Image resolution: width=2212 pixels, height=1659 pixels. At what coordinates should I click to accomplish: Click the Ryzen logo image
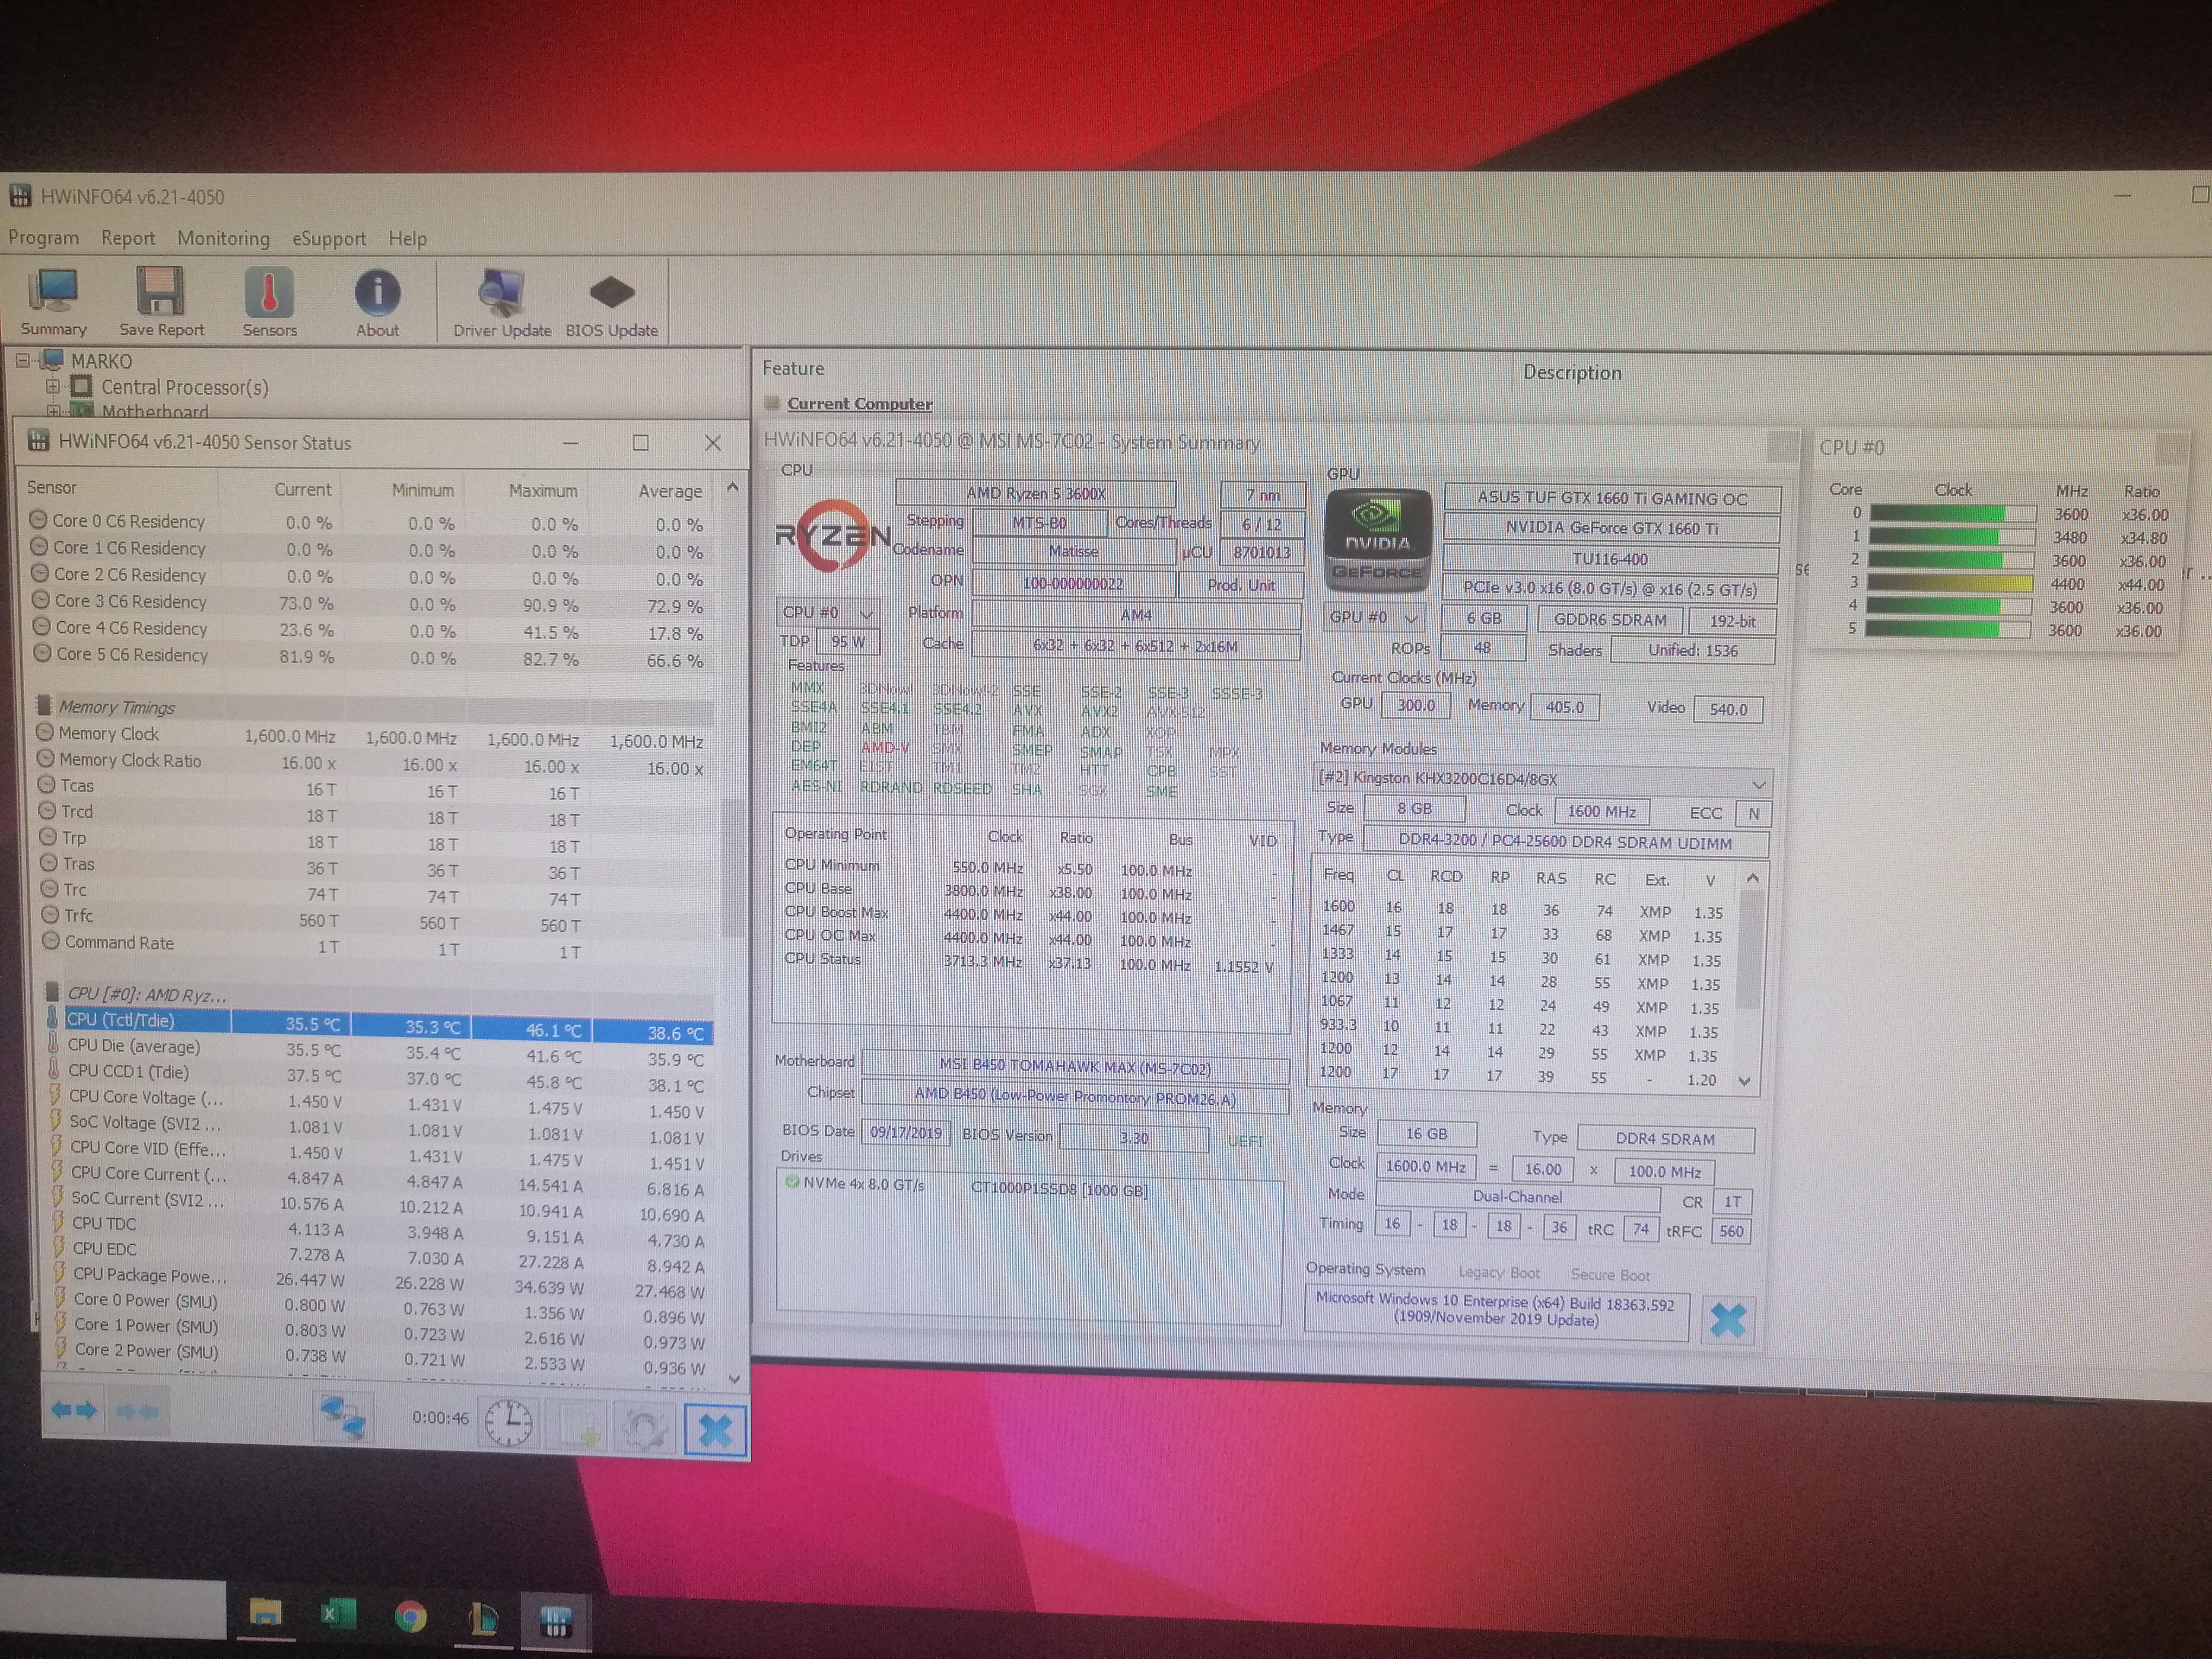(832, 537)
